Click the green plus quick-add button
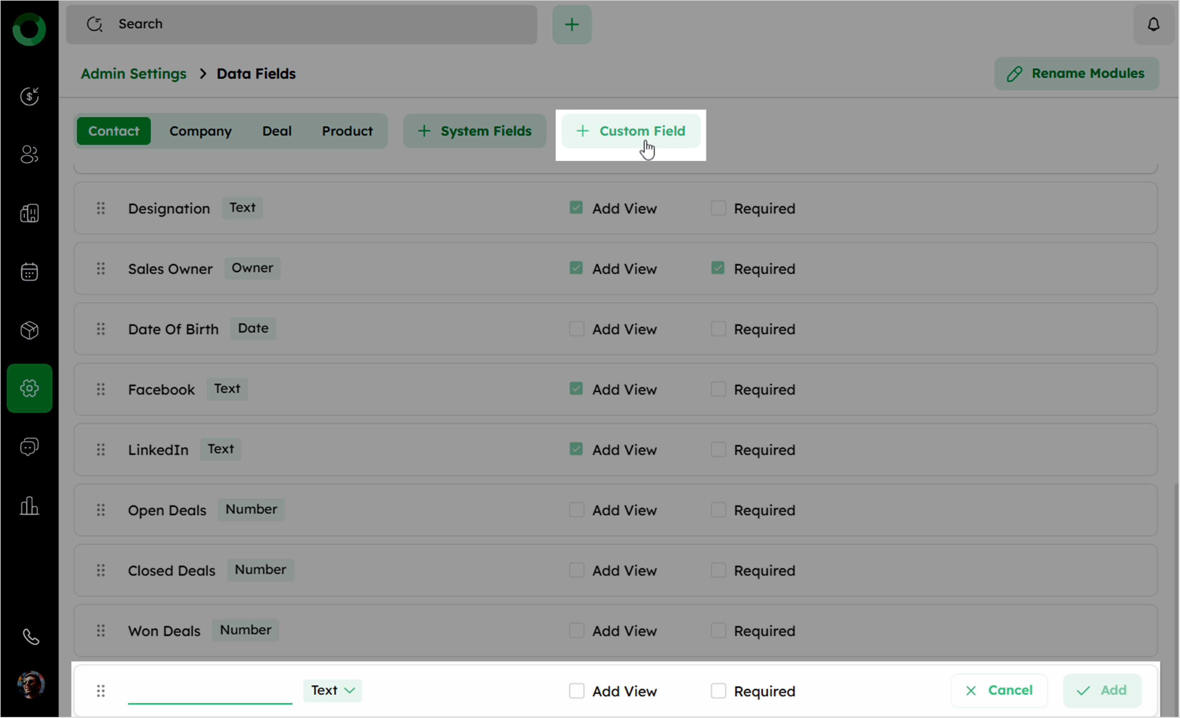Screen dimensions: 1180x718 571,25
